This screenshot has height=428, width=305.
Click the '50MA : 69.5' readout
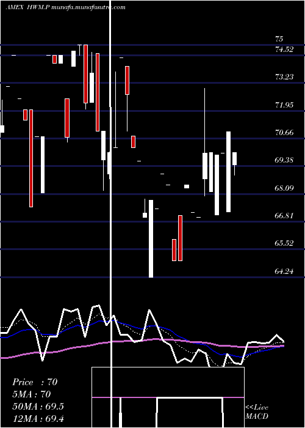(x=38, y=407)
